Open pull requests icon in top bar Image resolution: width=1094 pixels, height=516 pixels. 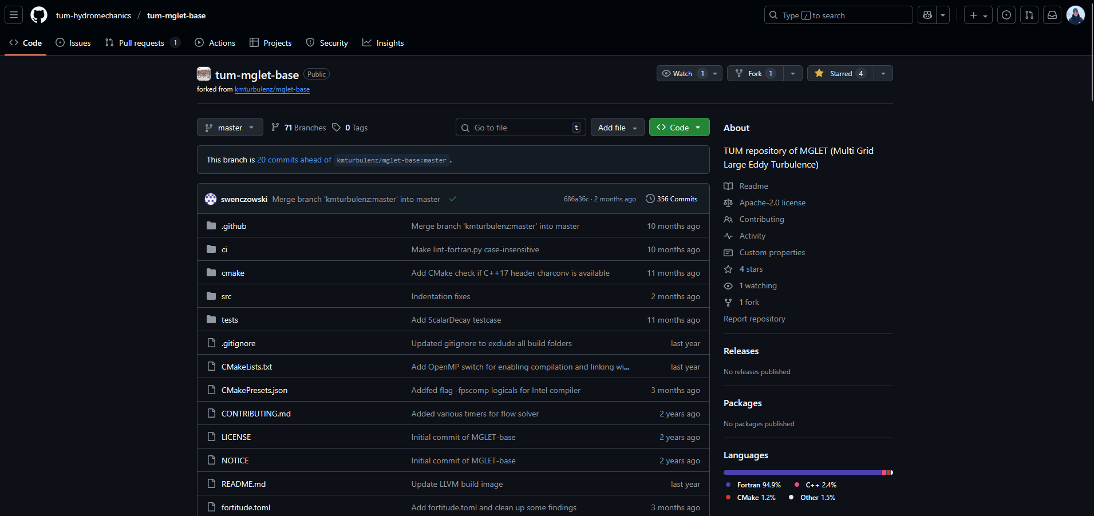pos(1029,15)
